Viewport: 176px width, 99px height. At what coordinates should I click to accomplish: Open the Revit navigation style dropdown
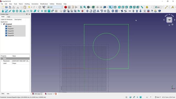tap(158, 97)
